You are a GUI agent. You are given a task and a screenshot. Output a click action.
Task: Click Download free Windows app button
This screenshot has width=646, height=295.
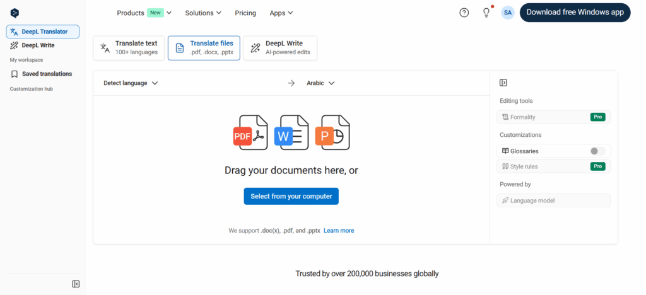(575, 13)
